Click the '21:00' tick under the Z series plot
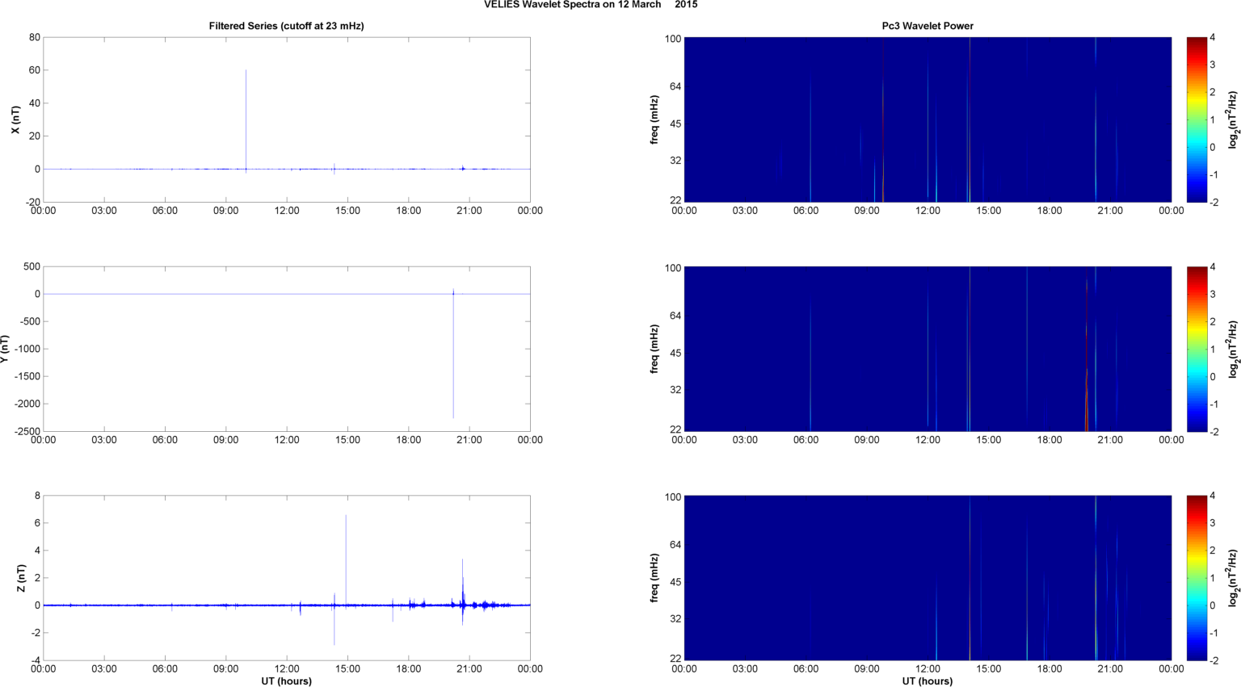1241x687 pixels. (469, 668)
